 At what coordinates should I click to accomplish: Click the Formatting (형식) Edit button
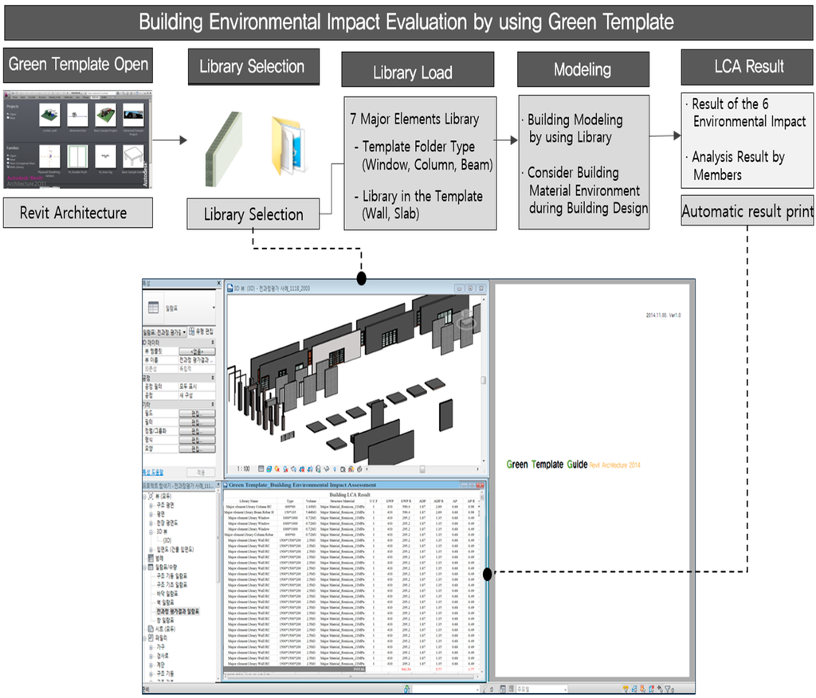(x=197, y=440)
